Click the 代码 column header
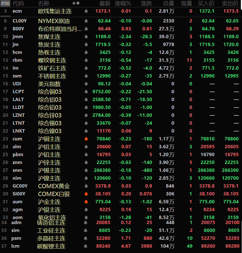This screenshot has width=242, height=253. [18, 3]
